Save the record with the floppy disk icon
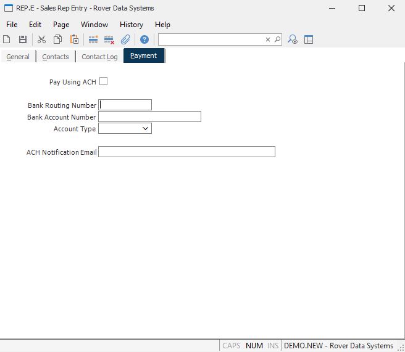Image resolution: width=405 pixels, height=352 pixels. coord(23,39)
